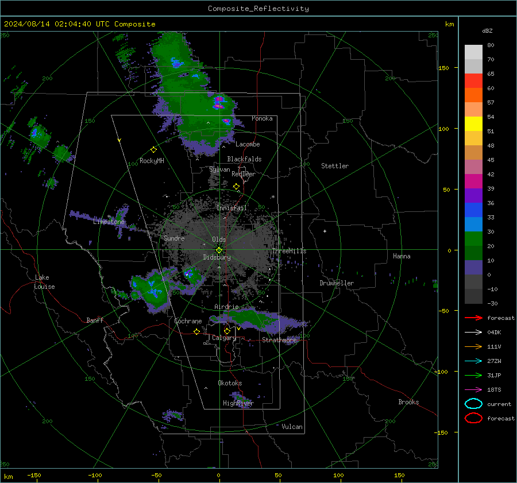517x483 pixels.
Task: Click the magenta 18TS arrow legend icon
Action: pos(473,390)
